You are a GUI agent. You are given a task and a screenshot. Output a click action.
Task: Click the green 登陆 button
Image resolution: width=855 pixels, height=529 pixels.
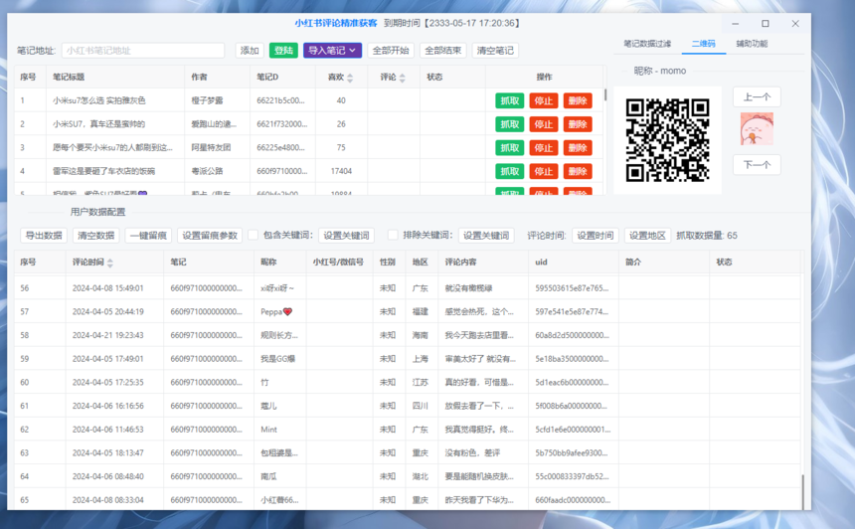click(x=283, y=50)
